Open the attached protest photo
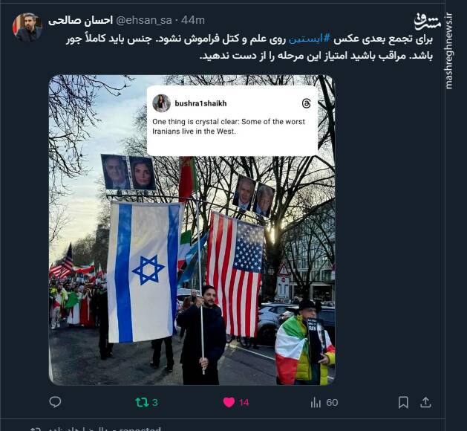 tap(192, 230)
